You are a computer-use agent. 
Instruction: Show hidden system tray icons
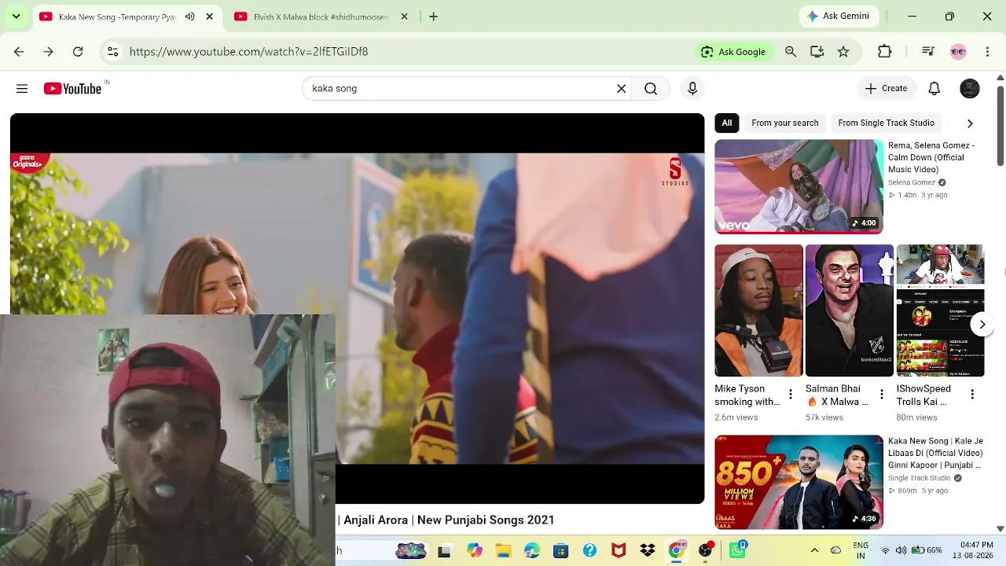tap(814, 550)
